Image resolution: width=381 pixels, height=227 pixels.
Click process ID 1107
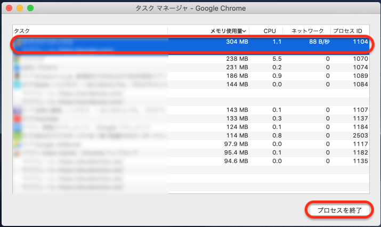pos(360,110)
